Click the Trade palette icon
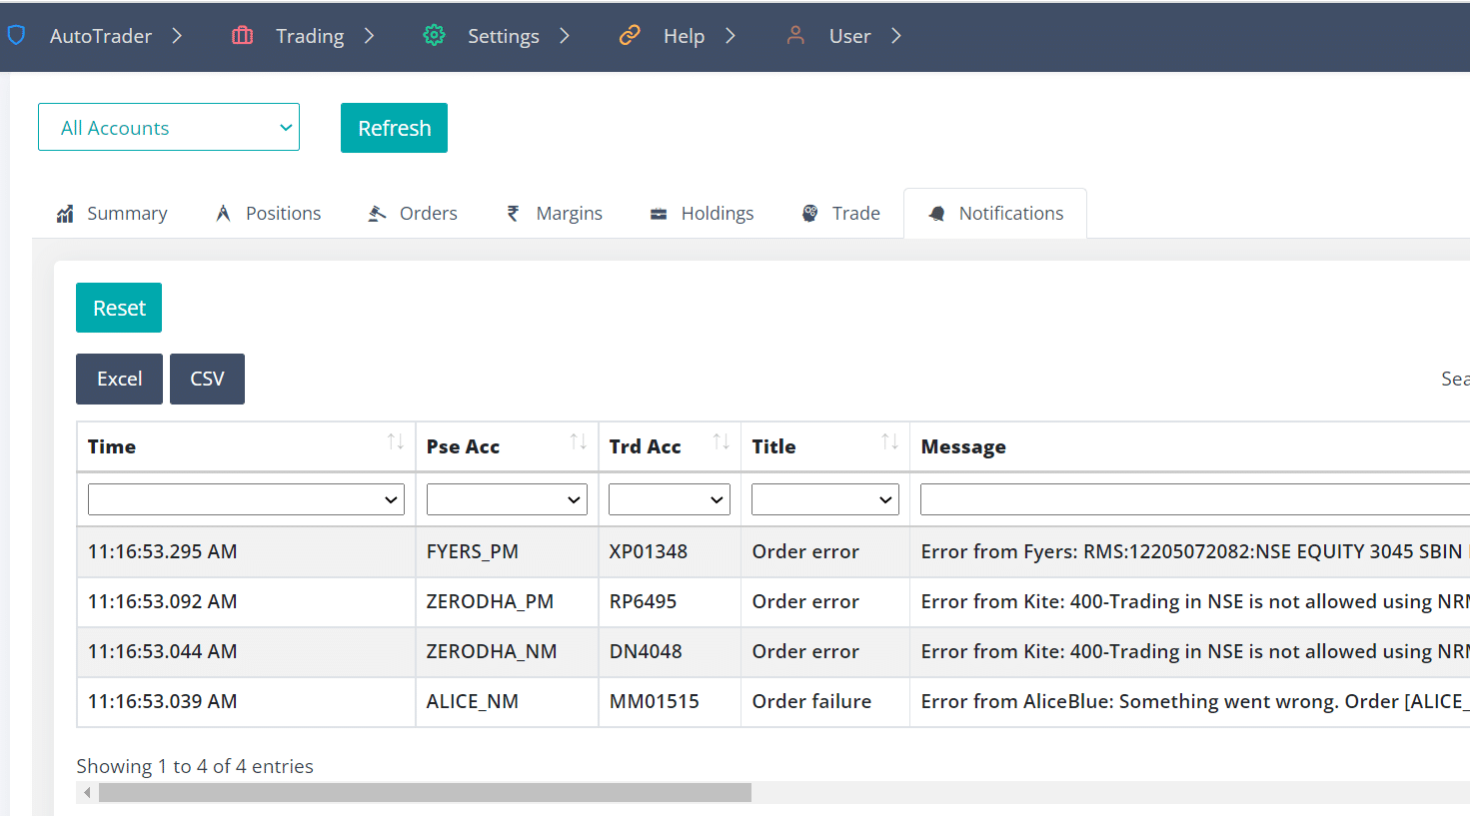This screenshot has height=816, width=1470. point(810,214)
